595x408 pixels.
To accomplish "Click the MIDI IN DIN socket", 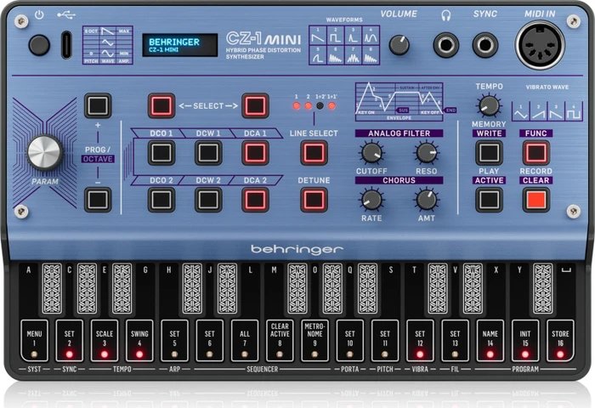I will 540,45.
